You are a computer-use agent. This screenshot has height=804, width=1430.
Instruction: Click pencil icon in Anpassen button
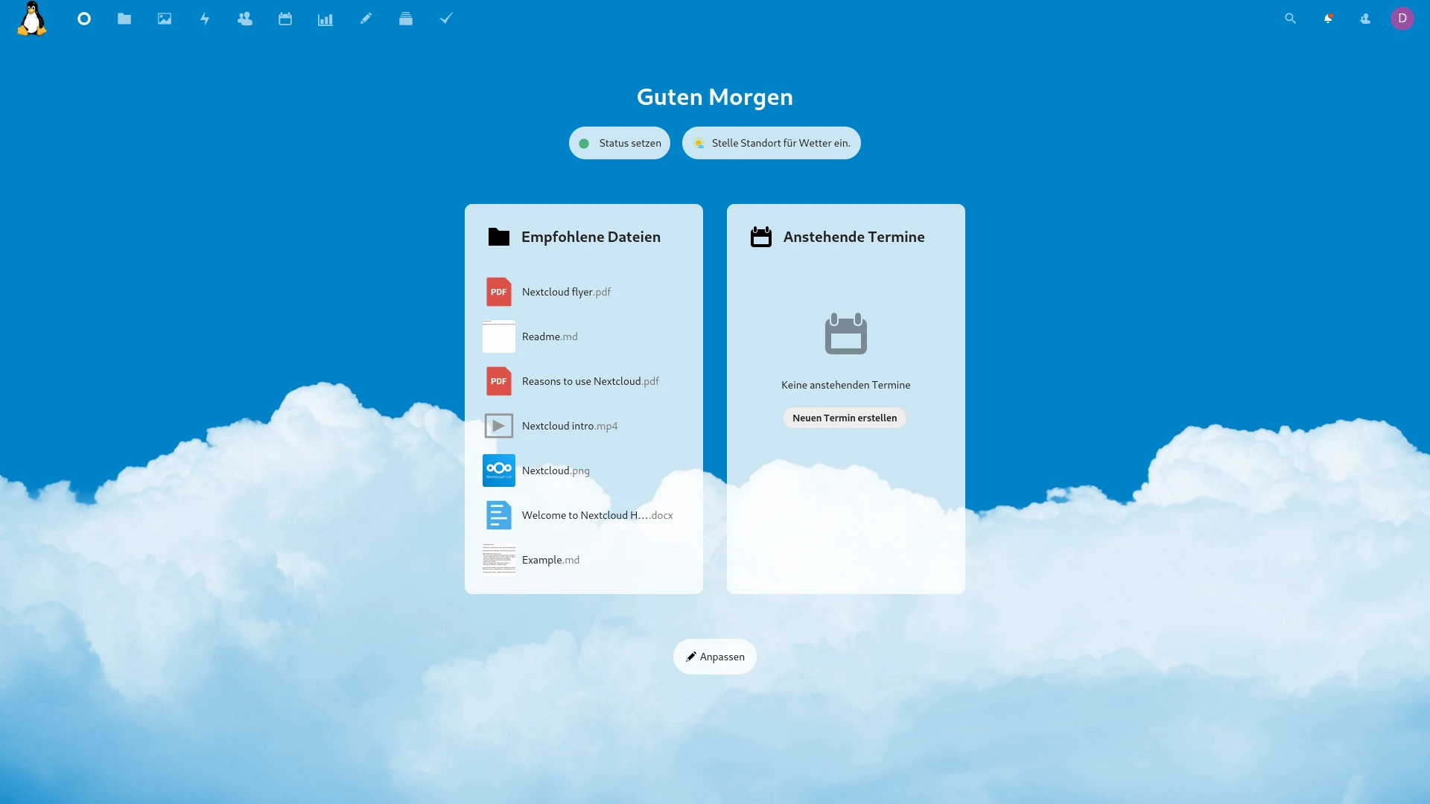click(x=691, y=657)
